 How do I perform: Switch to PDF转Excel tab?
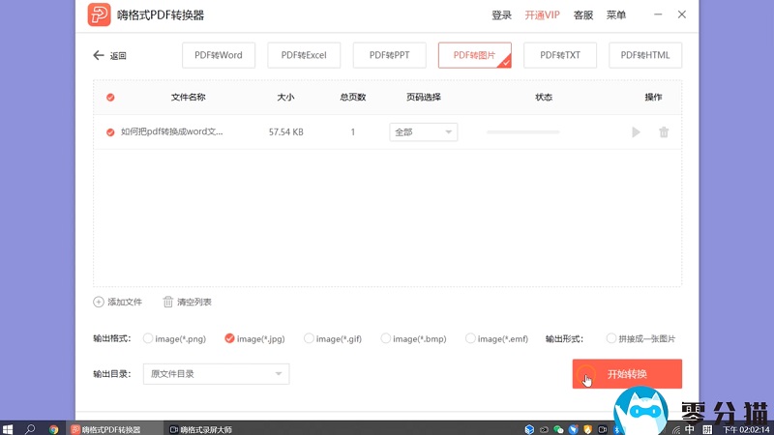point(304,55)
